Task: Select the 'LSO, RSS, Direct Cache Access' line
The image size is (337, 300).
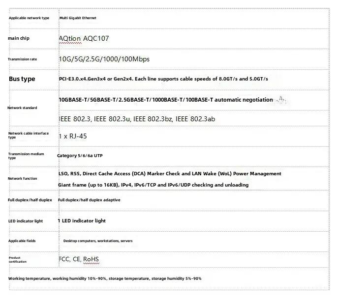Action: click(170, 174)
